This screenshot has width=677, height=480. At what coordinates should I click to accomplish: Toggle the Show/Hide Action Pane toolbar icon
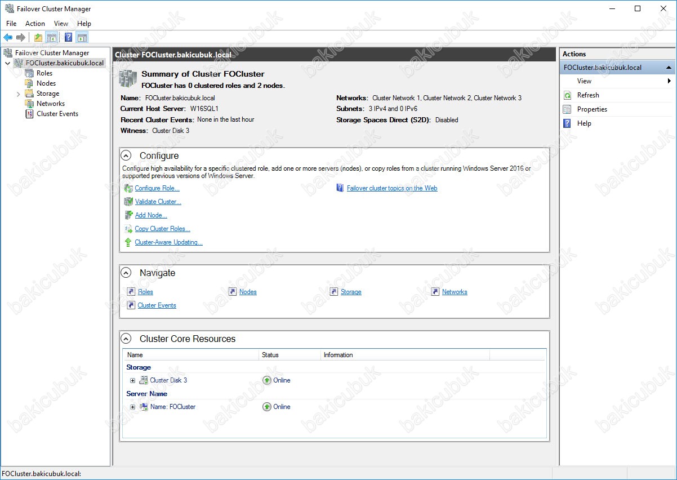point(82,38)
